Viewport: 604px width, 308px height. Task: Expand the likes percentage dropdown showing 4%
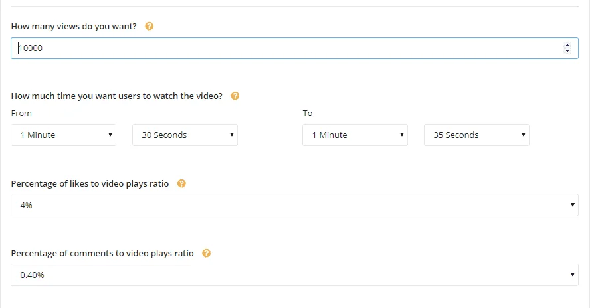click(x=294, y=205)
